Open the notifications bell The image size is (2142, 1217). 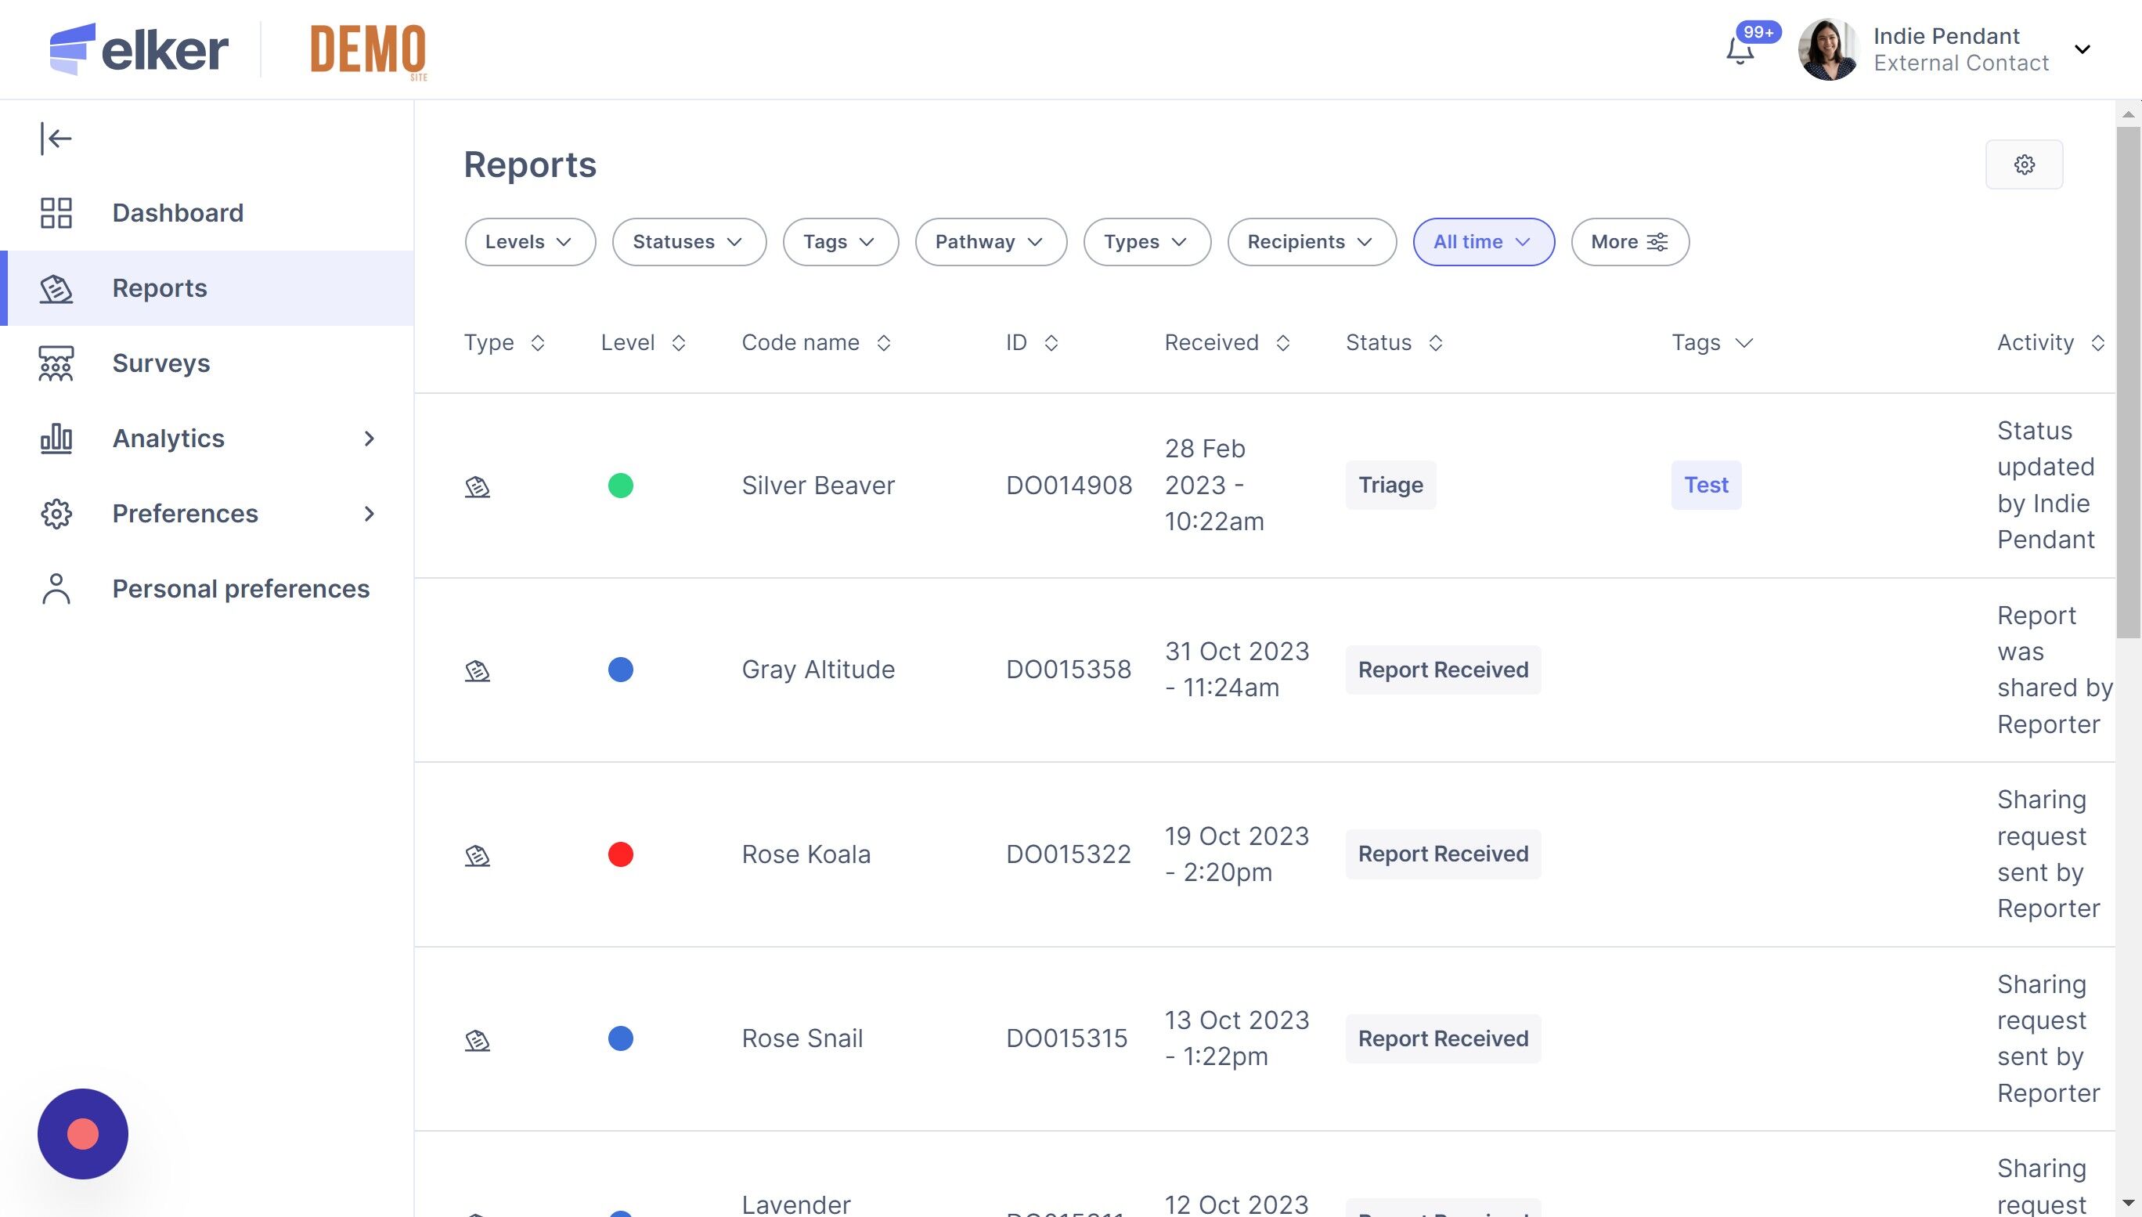pos(1740,51)
